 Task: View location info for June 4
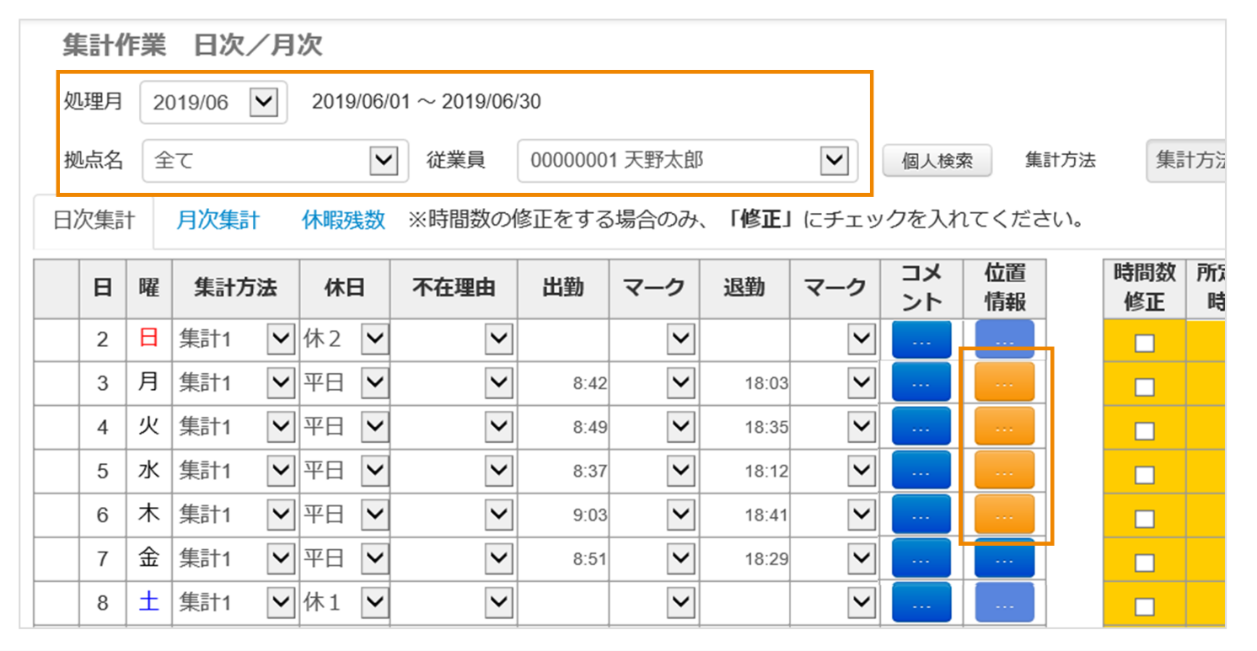point(1004,427)
